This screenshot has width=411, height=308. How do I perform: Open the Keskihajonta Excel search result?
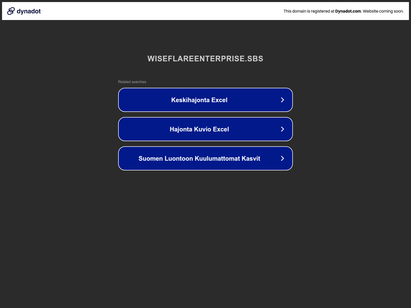pyautogui.click(x=206, y=100)
